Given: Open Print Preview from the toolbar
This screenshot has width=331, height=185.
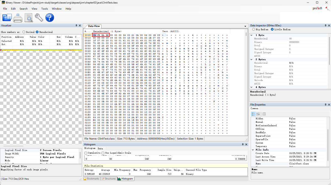Looking at the screenshot, I should pyautogui.click(x=29, y=18).
